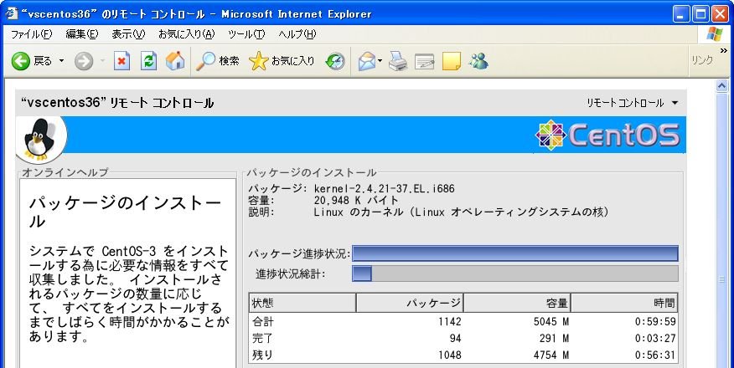This screenshot has width=734, height=368.
Task: Click the page scrollbar up arrow
Action: (x=722, y=86)
